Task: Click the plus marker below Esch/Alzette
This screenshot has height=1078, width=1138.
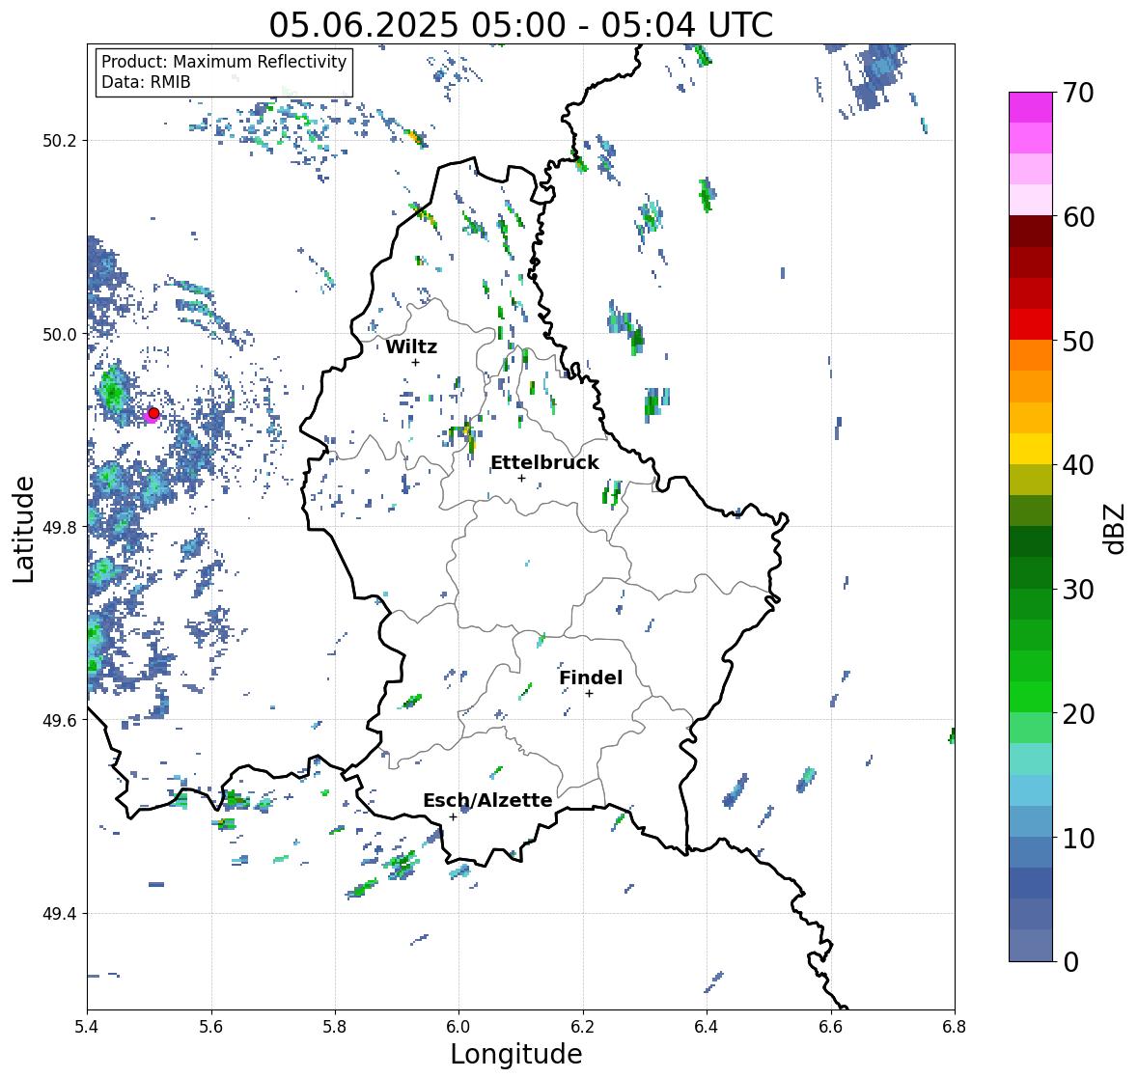Action: (453, 816)
